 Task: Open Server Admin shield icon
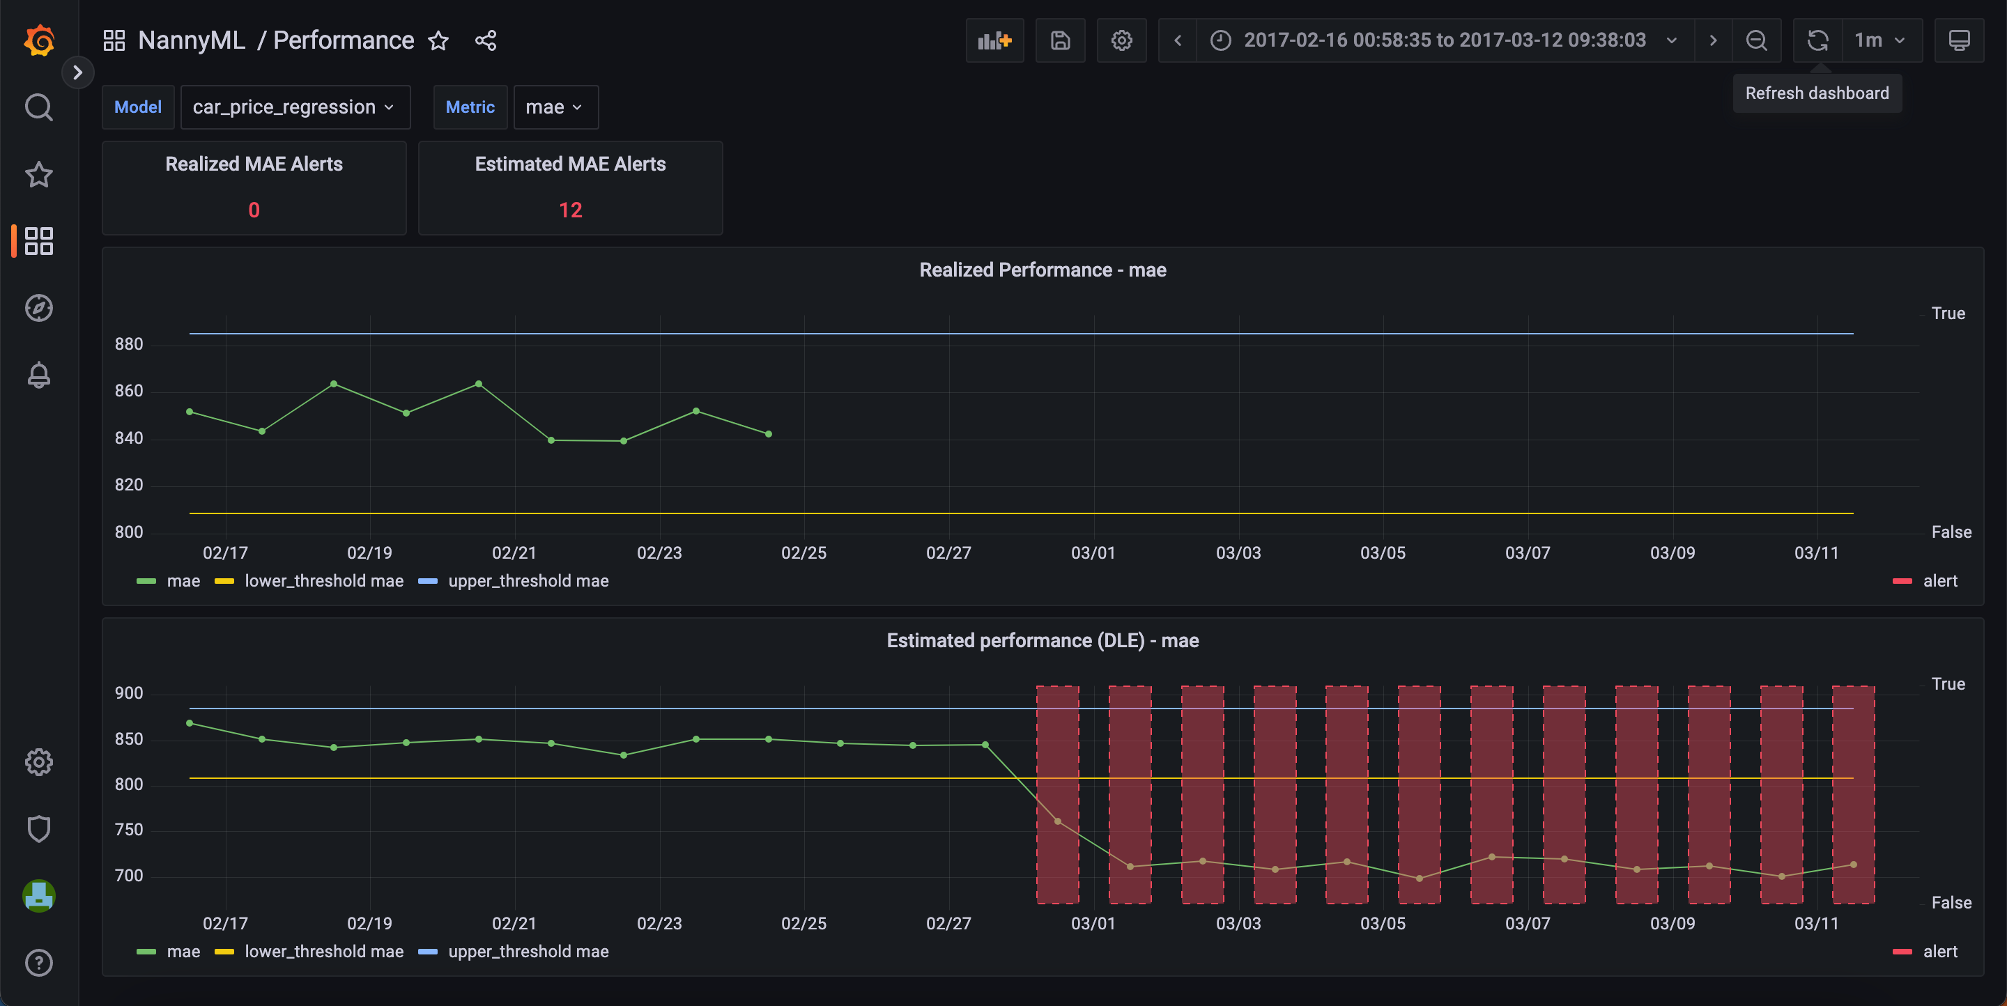pos(39,828)
